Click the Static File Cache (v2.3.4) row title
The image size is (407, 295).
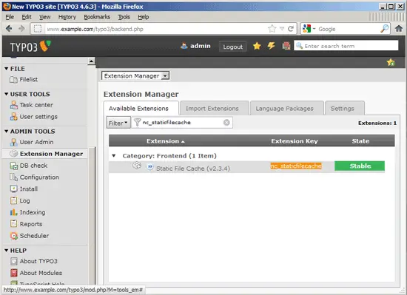click(193, 169)
